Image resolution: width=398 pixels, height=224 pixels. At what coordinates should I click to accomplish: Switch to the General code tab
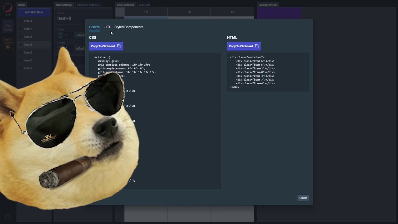[x=95, y=27]
